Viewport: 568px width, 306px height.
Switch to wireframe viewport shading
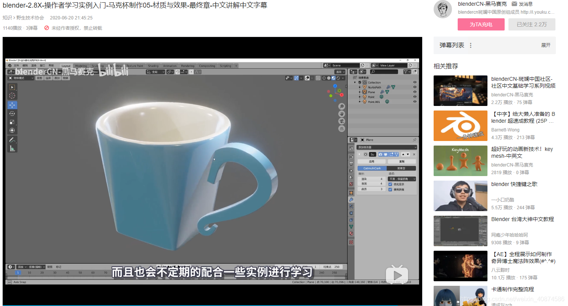[x=324, y=78]
